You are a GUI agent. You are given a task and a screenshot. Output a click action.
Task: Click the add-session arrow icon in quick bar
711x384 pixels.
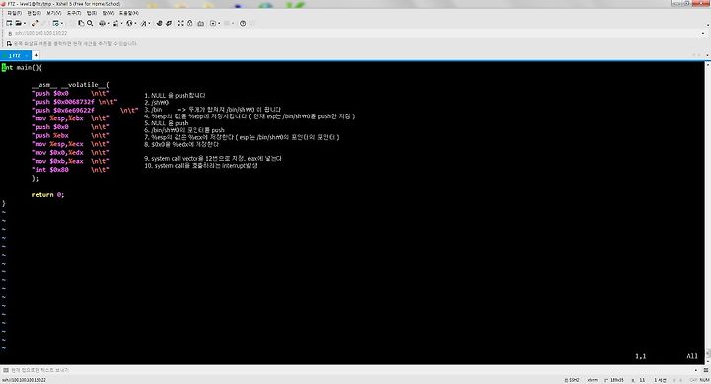pyautogui.click(x=9, y=44)
